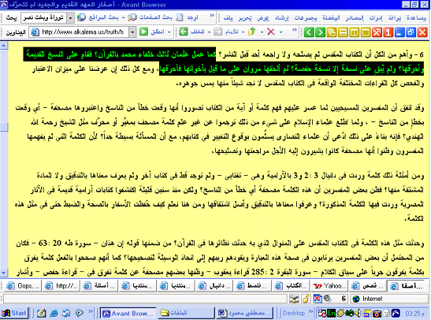The image size is (431, 320).
Task: Click the vertical scrollbar down arrow
Action: pos(4,273)
